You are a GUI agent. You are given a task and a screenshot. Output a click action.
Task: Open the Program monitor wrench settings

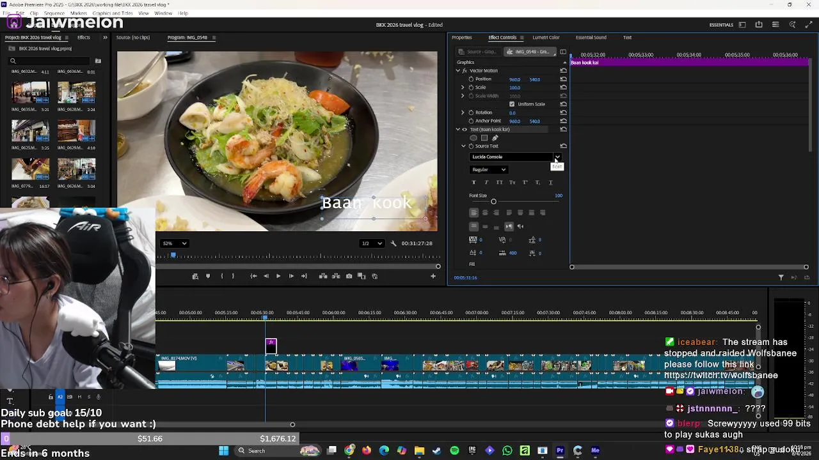tap(394, 243)
